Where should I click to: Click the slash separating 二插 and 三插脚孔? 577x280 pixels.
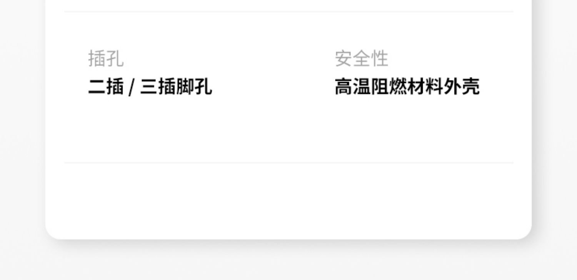132,87
